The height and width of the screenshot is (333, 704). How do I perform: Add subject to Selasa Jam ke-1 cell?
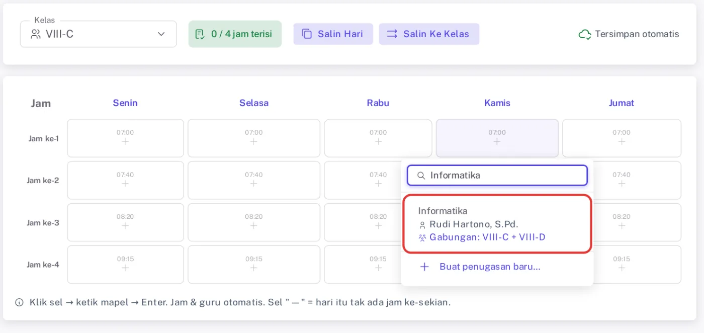[x=254, y=138]
